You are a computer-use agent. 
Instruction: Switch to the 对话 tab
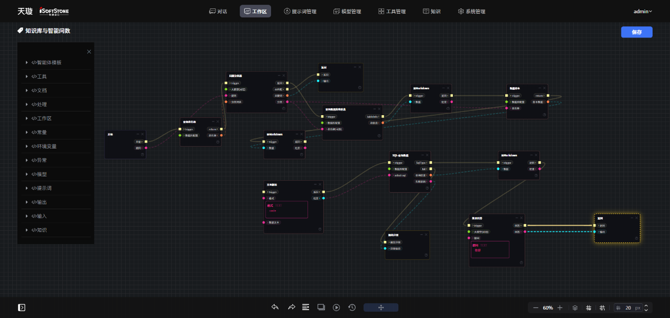pos(218,11)
